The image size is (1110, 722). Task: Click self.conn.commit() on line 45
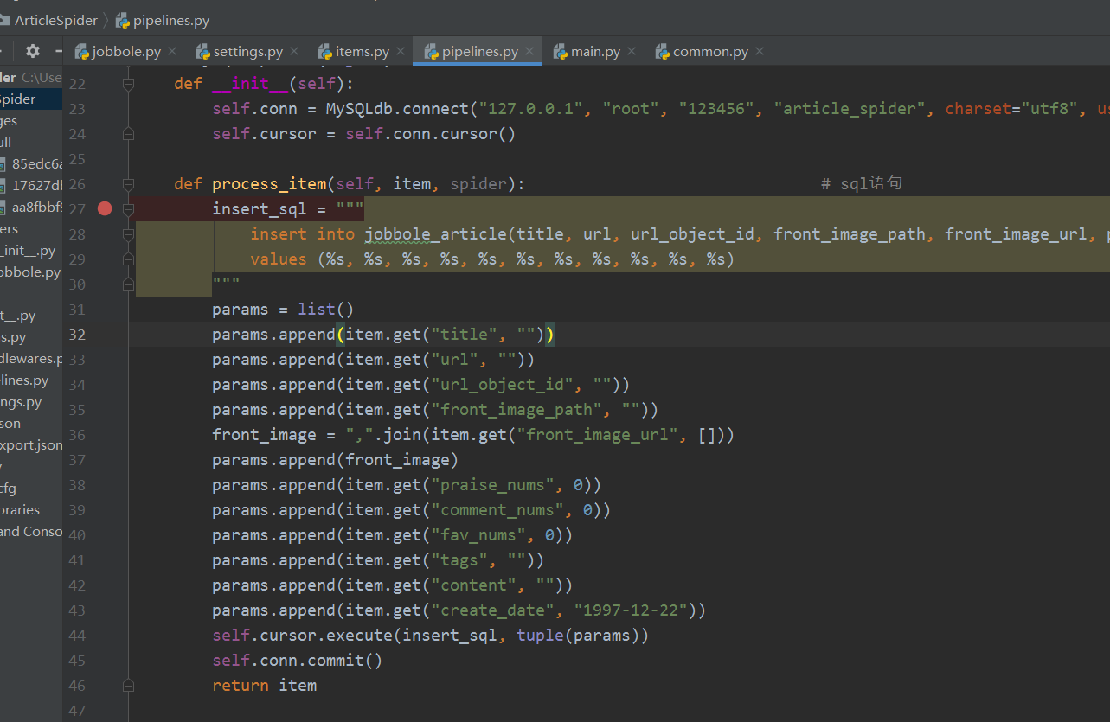[297, 661]
